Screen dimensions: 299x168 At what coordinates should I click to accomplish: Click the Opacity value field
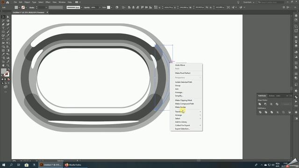pos(94,7)
